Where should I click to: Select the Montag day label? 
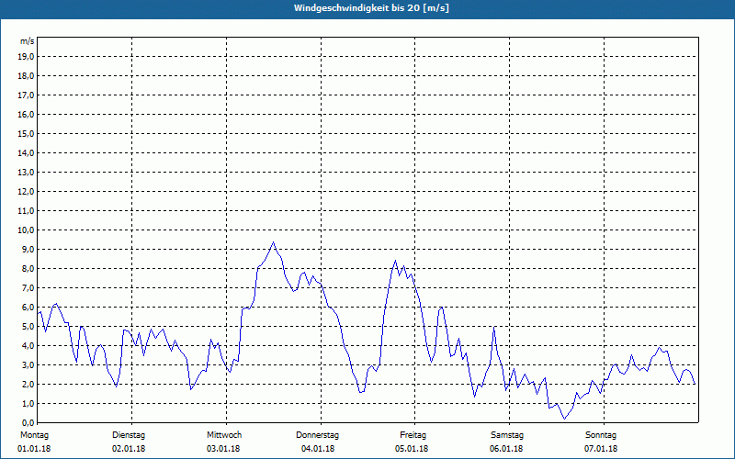33,434
